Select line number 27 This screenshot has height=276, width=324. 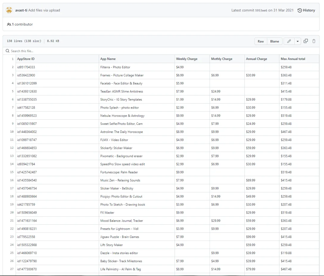click(x=12, y=269)
